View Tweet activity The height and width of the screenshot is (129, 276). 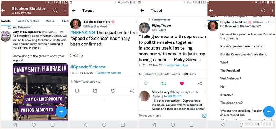(x=86, y=82)
